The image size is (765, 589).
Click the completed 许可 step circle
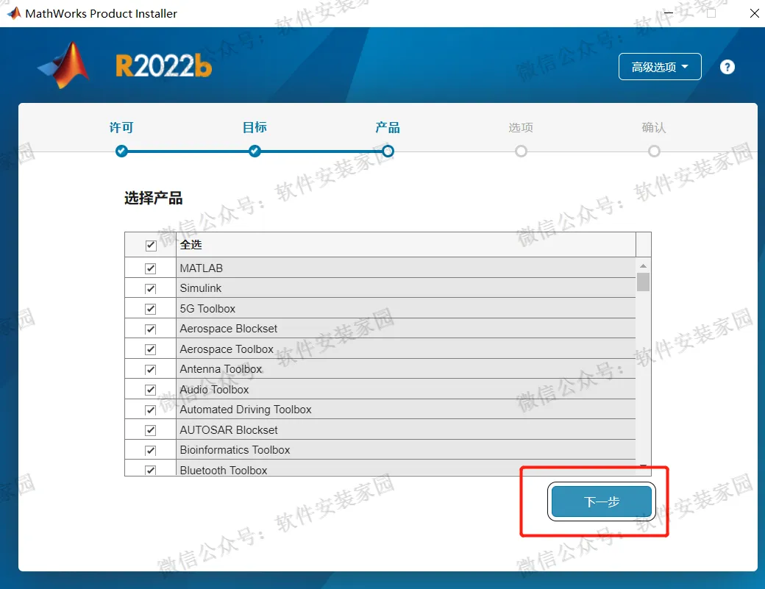point(121,151)
